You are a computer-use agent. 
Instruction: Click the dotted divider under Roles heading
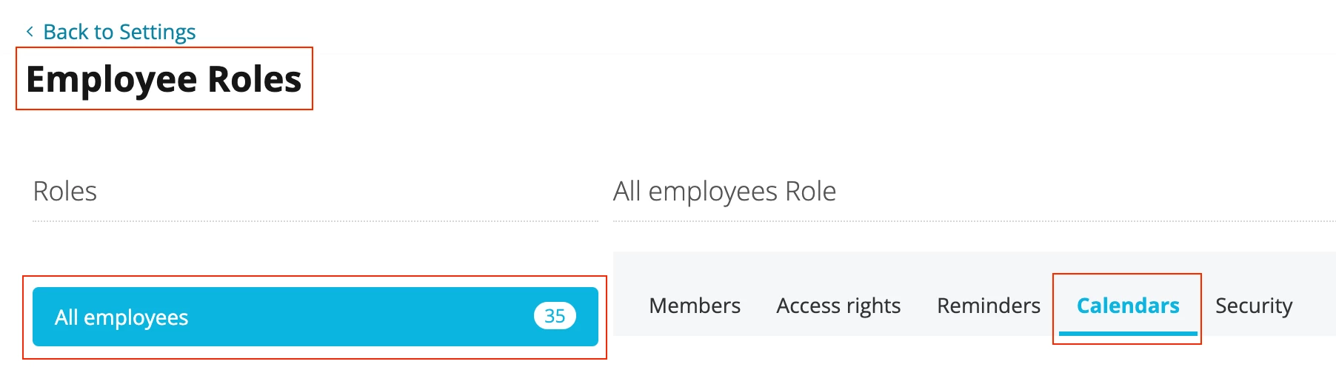click(315, 220)
